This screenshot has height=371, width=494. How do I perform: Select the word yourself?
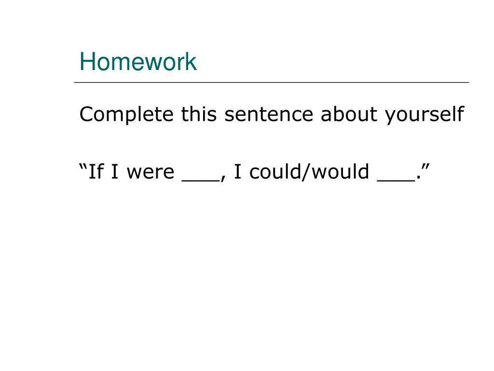(425, 114)
